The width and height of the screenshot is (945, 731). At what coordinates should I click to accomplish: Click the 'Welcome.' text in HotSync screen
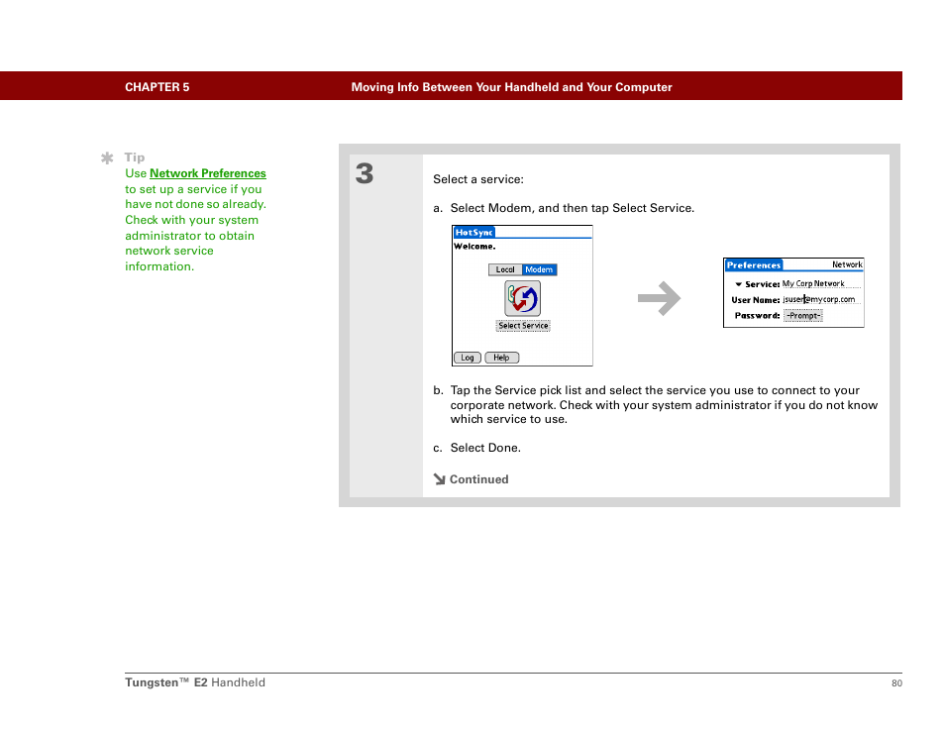click(x=474, y=246)
